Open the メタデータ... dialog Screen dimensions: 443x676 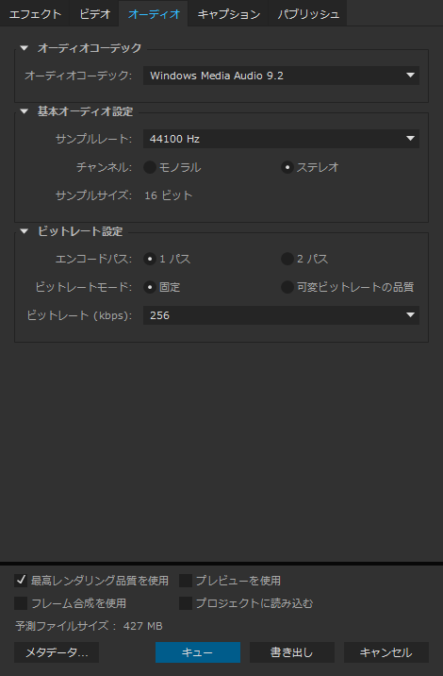(57, 652)
